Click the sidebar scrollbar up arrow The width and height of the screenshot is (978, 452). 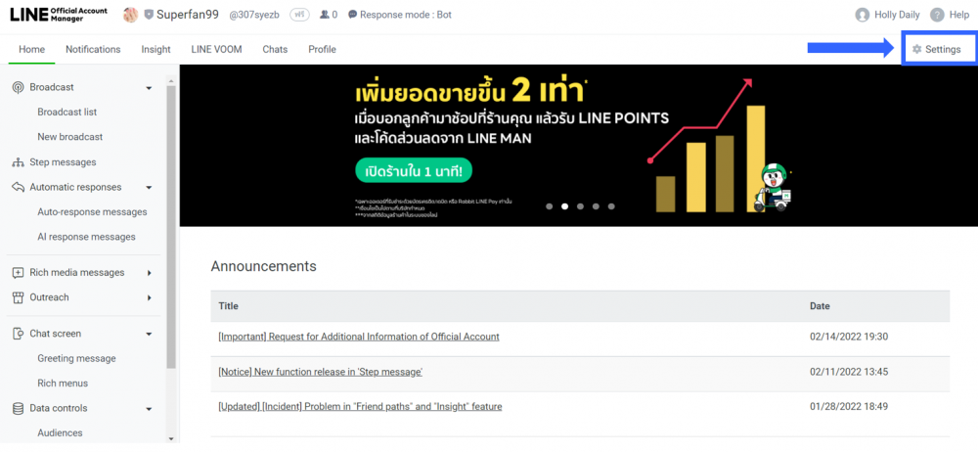(171, 80)
